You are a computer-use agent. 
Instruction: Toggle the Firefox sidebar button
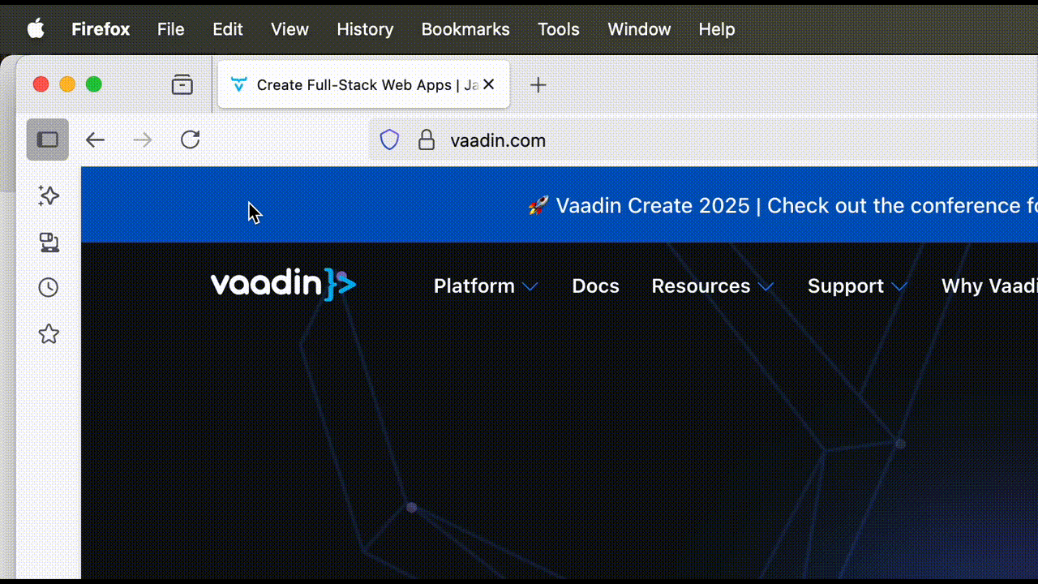coord(48,140)
